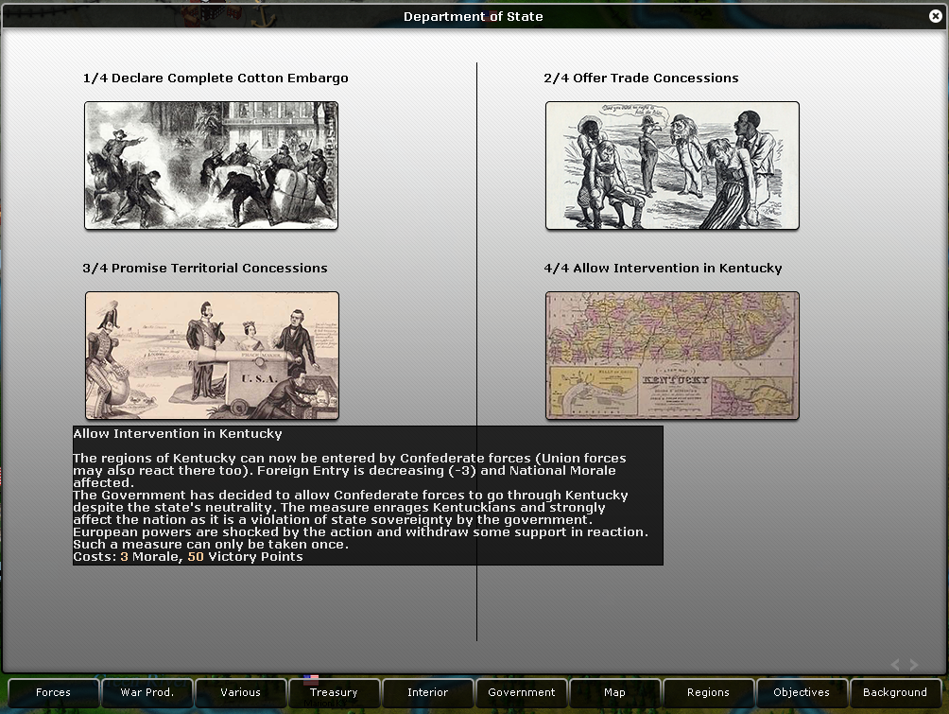This screenshot has width=949, height=714.
Task: Switch to the Treasury tab
Action: pyautogui.click(x=334, y=692)
